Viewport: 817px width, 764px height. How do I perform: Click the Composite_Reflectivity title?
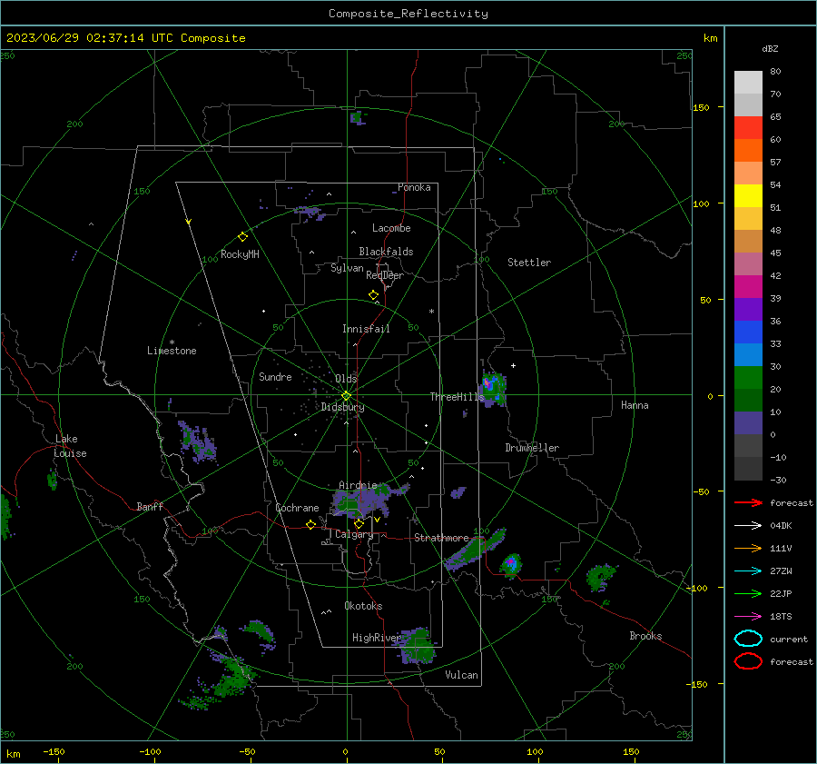coord(408,14)
